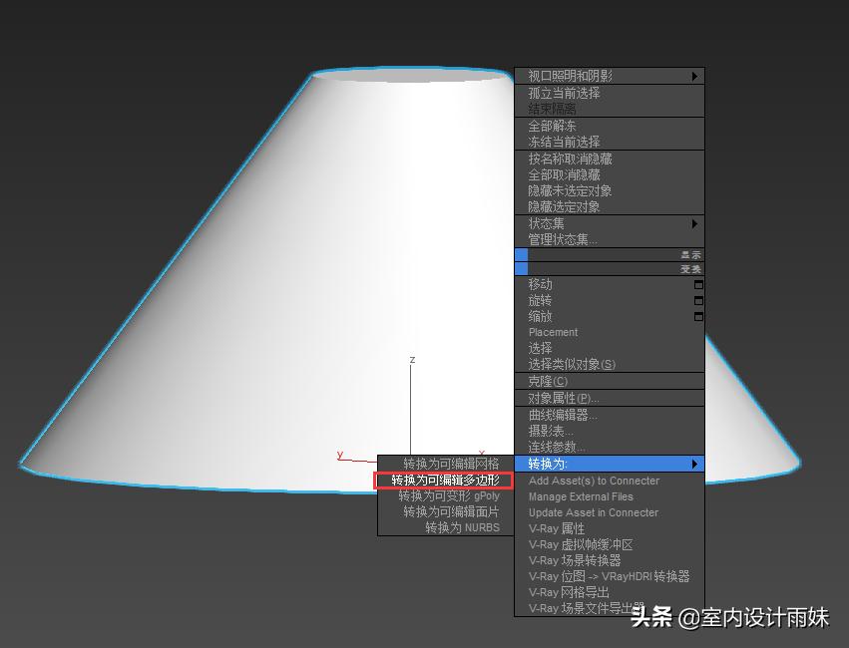Select 按名称取消隐藏 entry
The height and width of the screenshot is (648, 849).
pos(571,158)
